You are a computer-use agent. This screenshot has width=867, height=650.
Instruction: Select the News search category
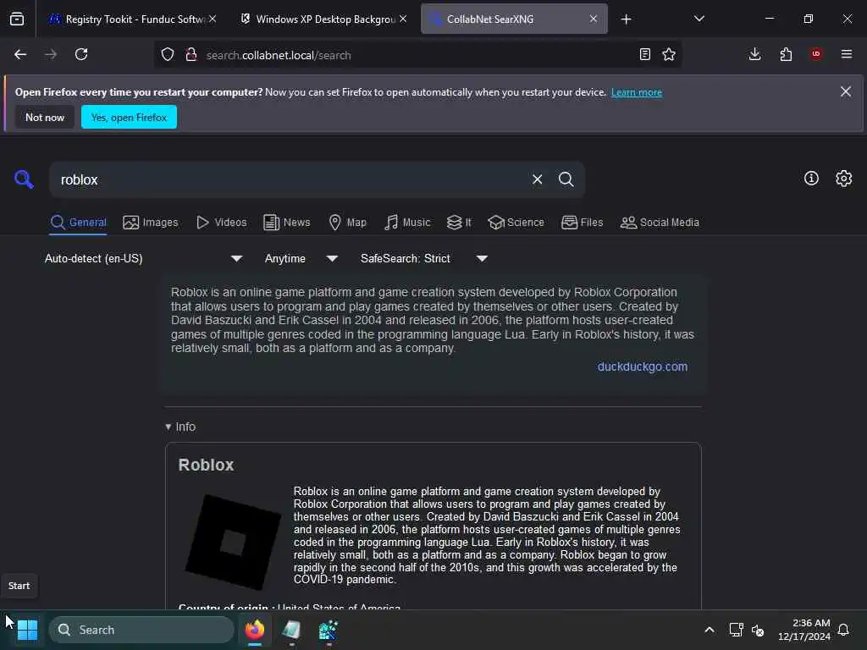286,223
